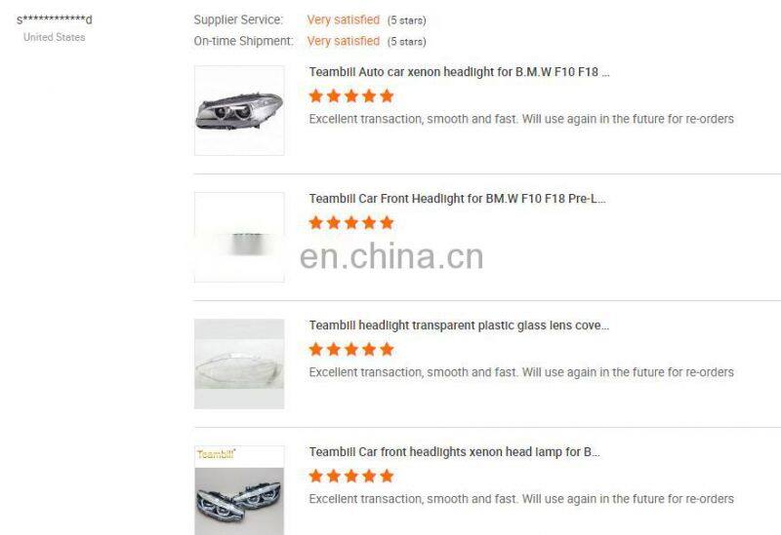This screenshot has width=781, height=535.
Task: Click the transparent lens cover thumbnail
Action: [239, 363]
